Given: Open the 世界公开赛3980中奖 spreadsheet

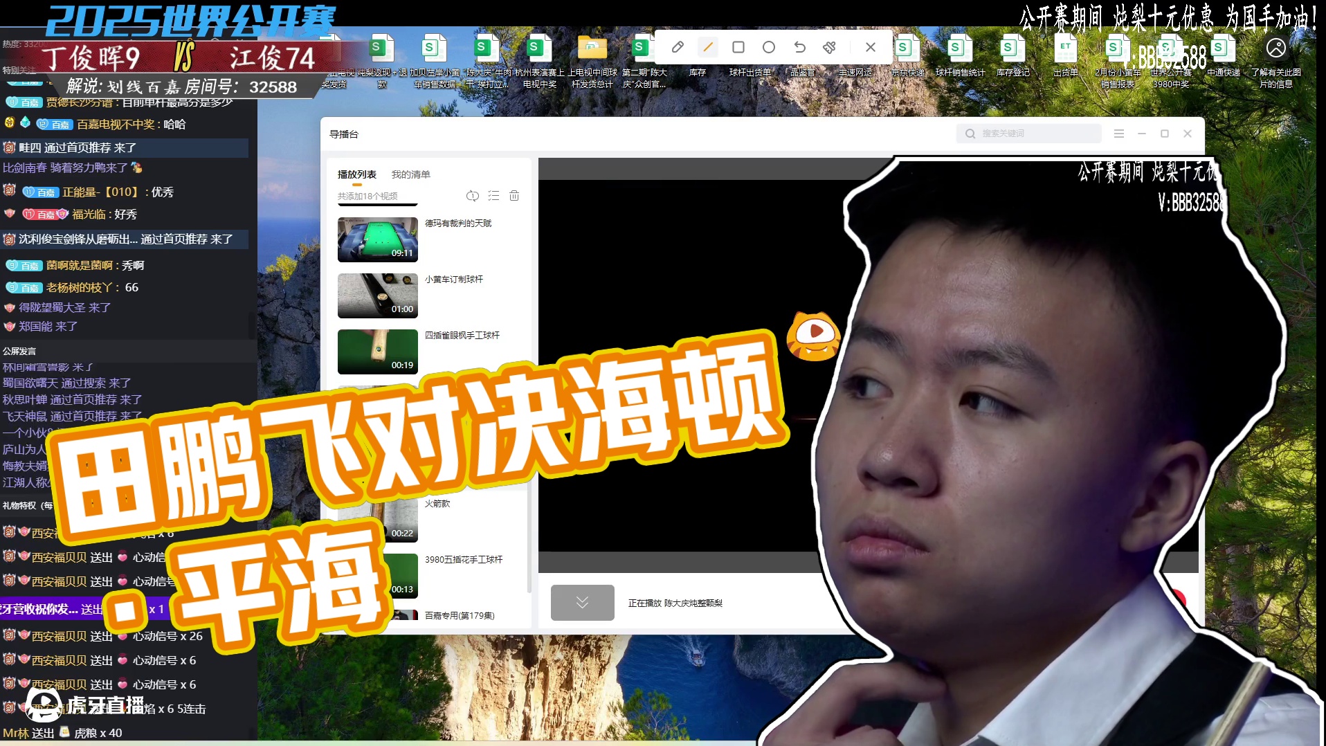Looking at the screenshot, I should click(x=1170, y=61).
